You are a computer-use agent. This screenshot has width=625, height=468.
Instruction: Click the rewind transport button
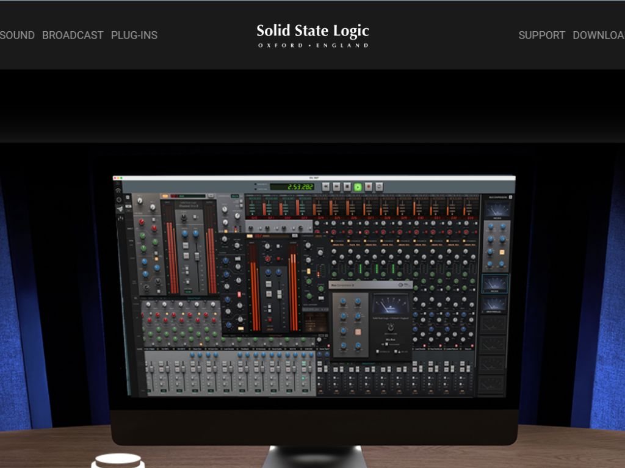(x=326, y=187)
